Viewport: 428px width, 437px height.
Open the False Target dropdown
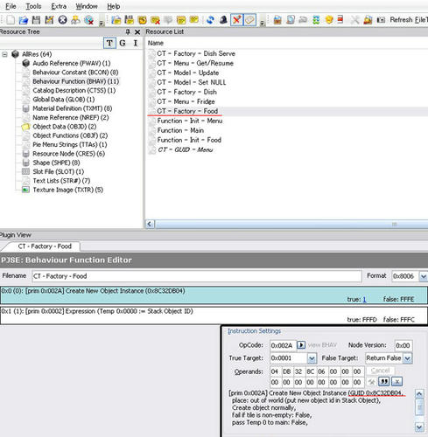[x=408, y=358]
